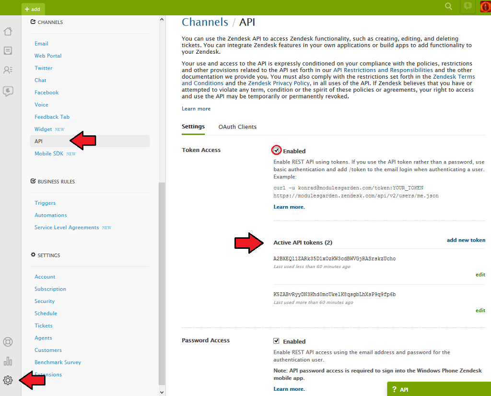
Task: Select token text K5ZABvRyyDN3Khd0mcUkelK8qsgbLhXsP9q9fp6b
Action: pyautogui.click(x=334, y=294)
